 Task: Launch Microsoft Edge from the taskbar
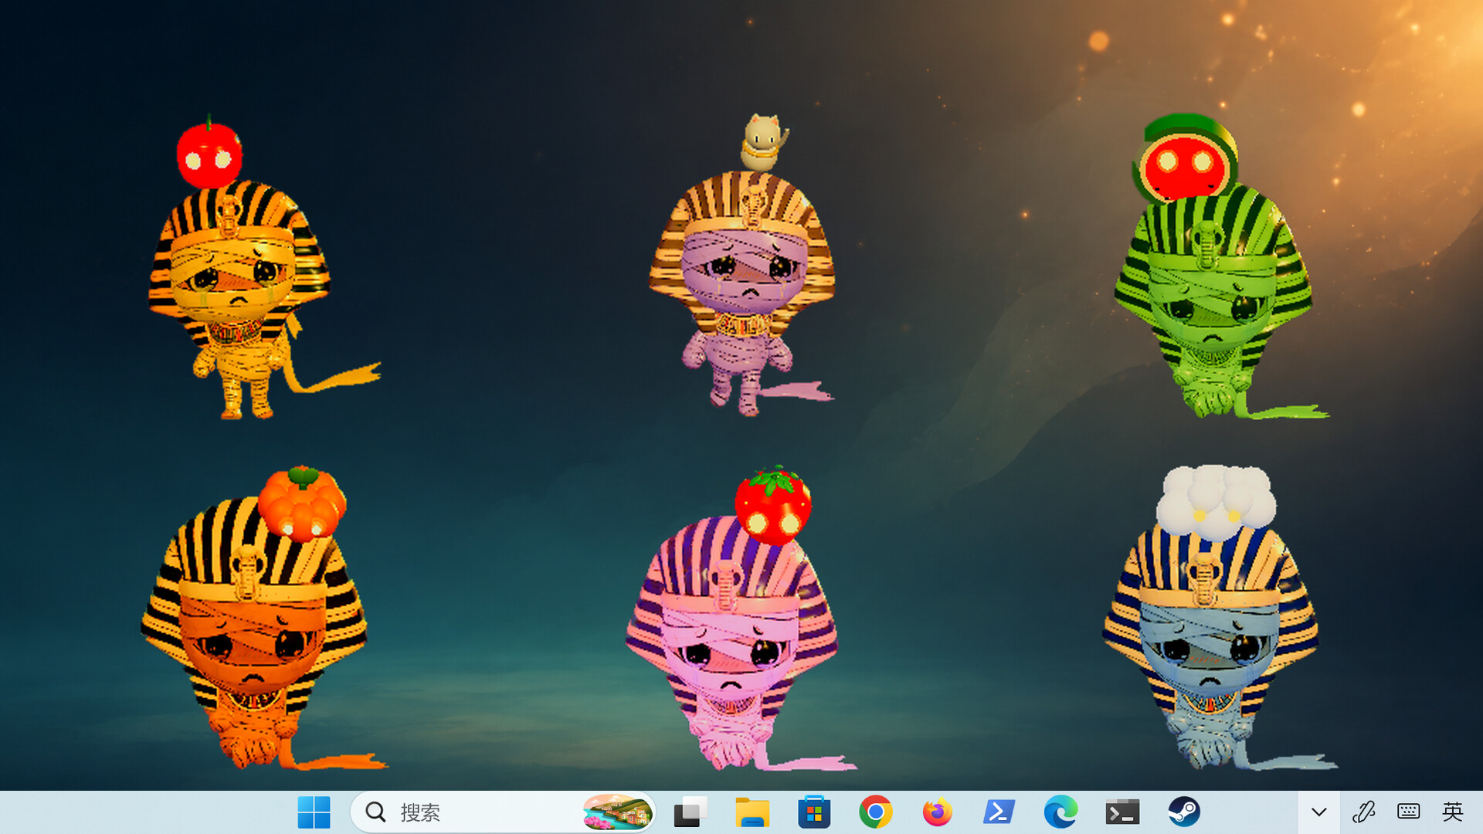click(x=1060, y=812)
